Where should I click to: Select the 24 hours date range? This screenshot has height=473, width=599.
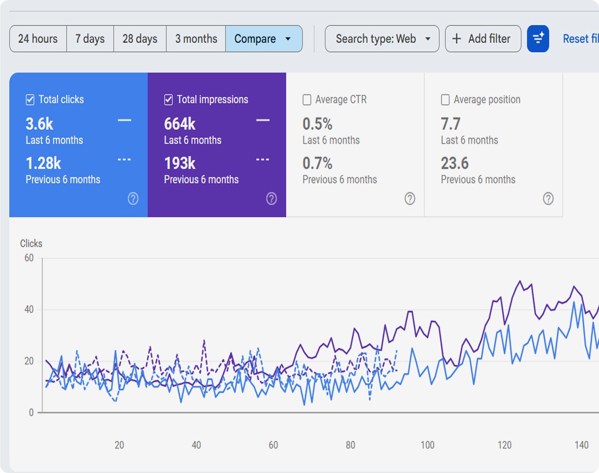38,39
